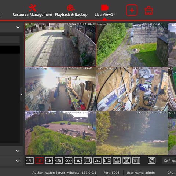
Task: Select the indoor shop corridor camera feed
Action: click(x=60, y=89)
